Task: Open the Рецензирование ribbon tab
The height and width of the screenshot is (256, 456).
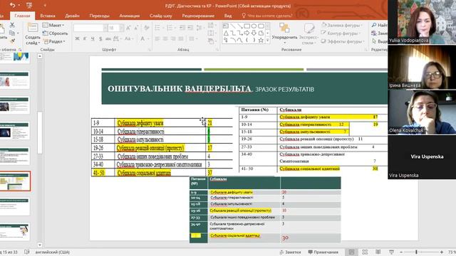Action: [198, 16]
